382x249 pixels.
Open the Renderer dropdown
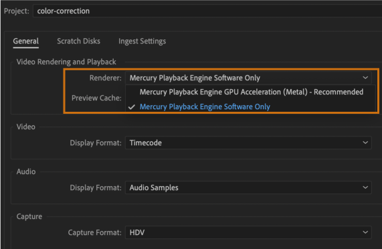click(x=248, y=78)
